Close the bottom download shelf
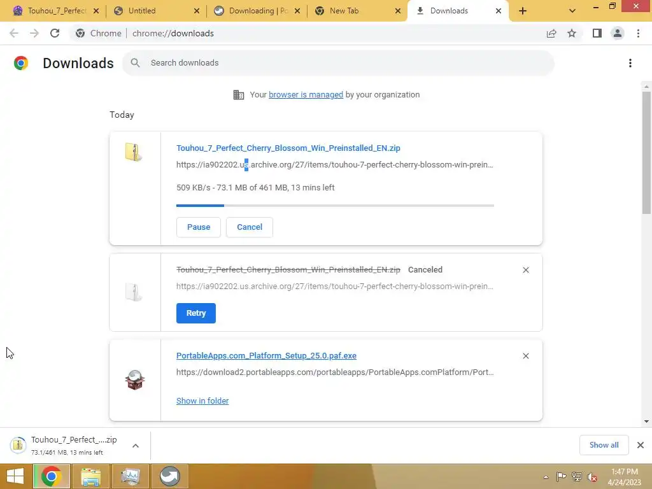Screen dimensions: 652x489 (641, 445)
